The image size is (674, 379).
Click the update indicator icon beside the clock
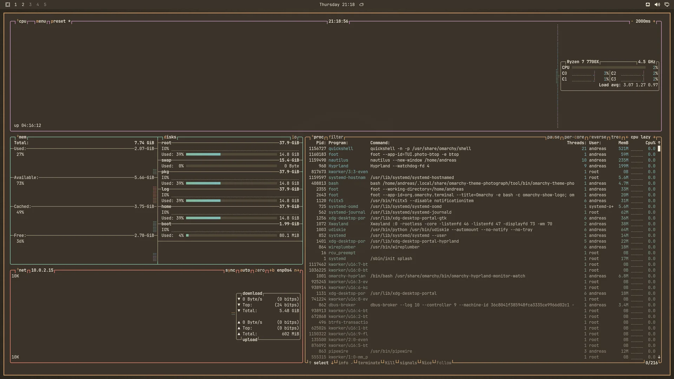pyautogui.click(x=362, y=5)
